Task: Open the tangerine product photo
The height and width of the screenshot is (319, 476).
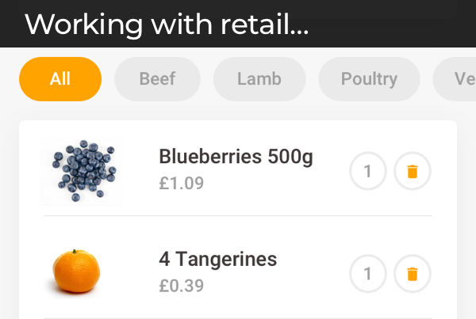Action: 76,272
